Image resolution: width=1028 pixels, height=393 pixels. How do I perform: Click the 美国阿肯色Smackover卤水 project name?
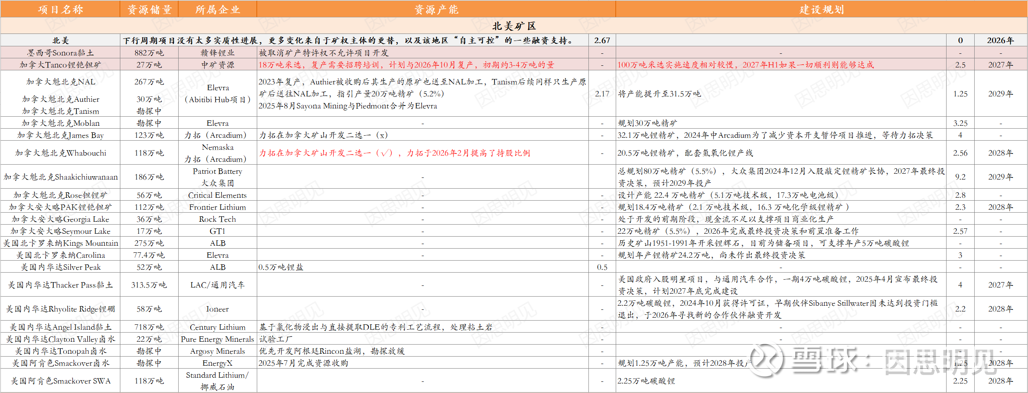click(x=61, y=363)
